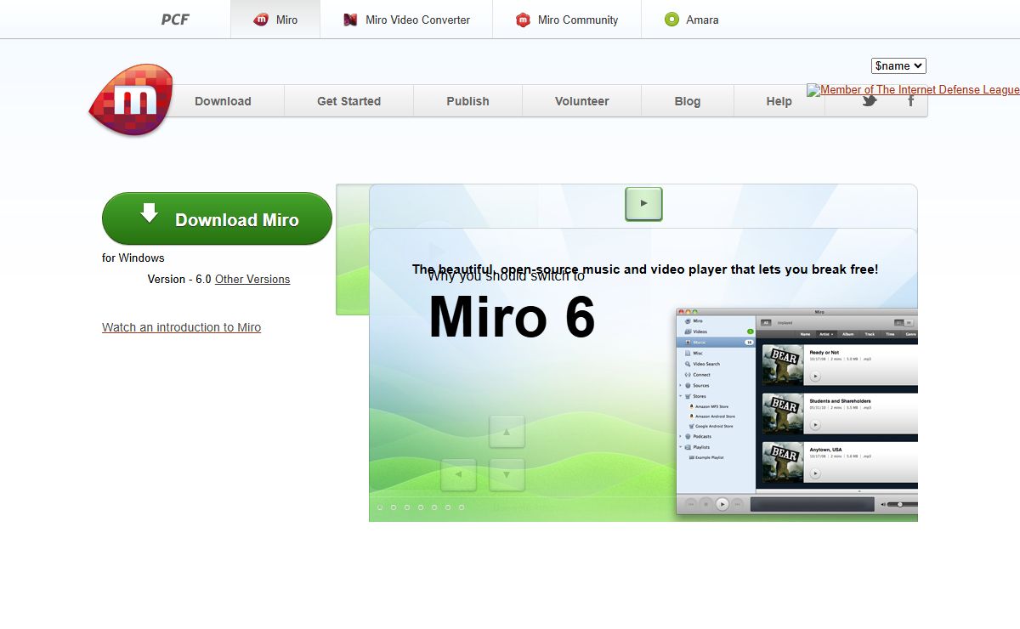Image resolution: width=1020 pixels, height=629 pixels.
Task: Play the Ready or Not track
Action: point(815,376)
